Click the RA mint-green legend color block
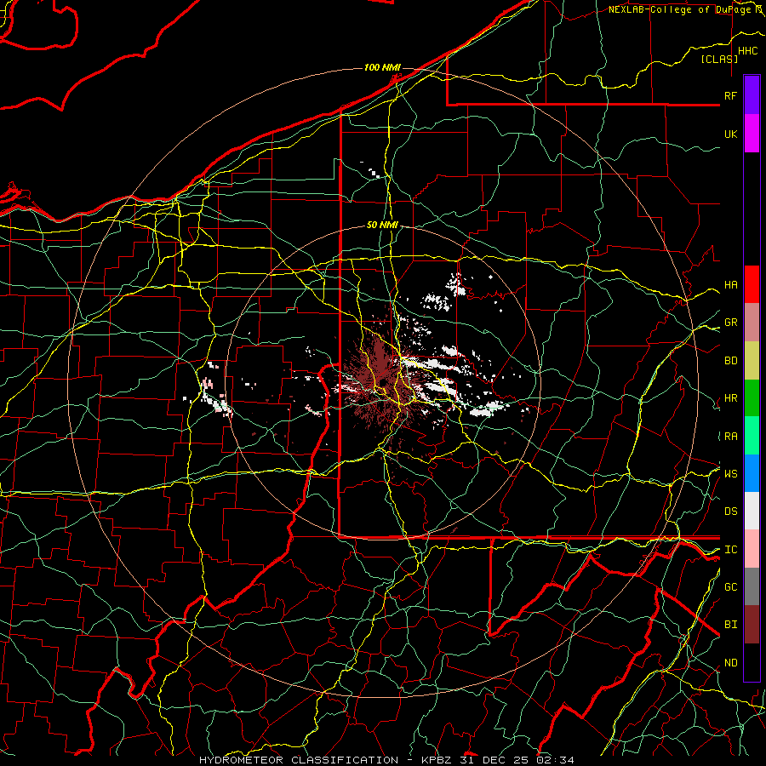 752,436
